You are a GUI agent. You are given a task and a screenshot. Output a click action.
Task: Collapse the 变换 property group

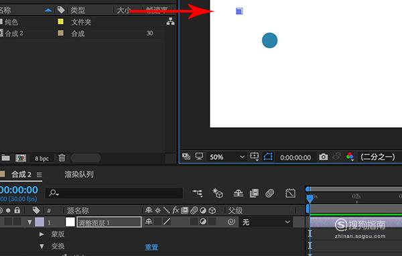point(42,247)
